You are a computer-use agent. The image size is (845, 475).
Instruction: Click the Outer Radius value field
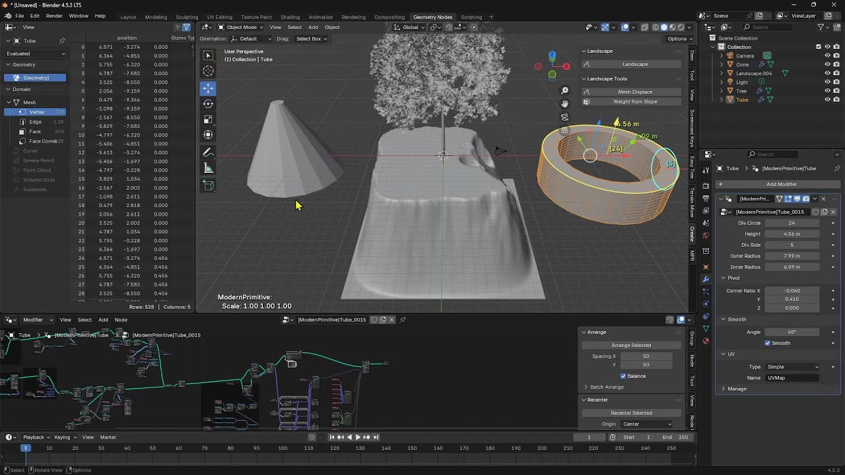(792, 256)
